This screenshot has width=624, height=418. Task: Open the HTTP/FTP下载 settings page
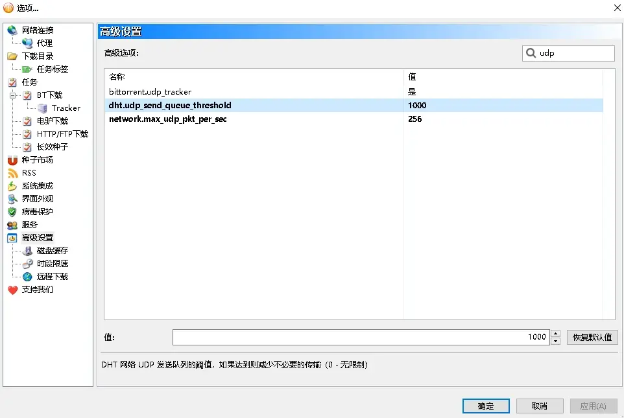click(x=62, y=134)
